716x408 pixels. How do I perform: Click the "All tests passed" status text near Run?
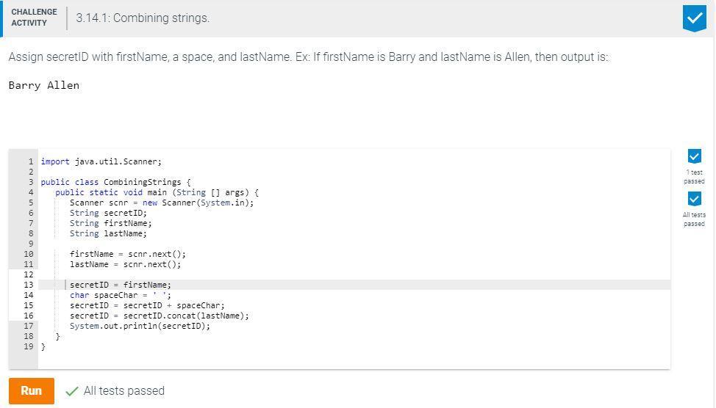click(123, 391)
